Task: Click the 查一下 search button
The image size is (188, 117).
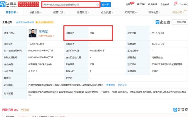Action: tap(105, 5)
